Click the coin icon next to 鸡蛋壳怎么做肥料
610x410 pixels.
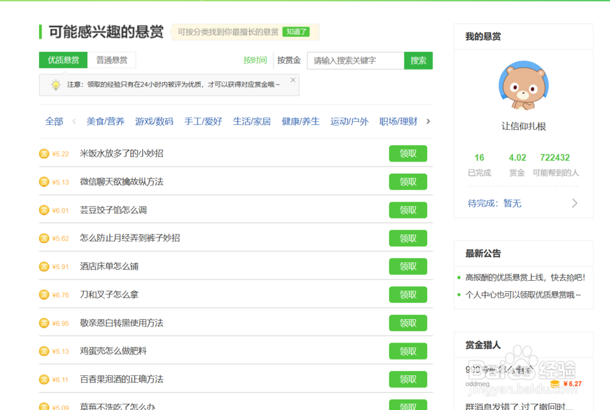43,351
